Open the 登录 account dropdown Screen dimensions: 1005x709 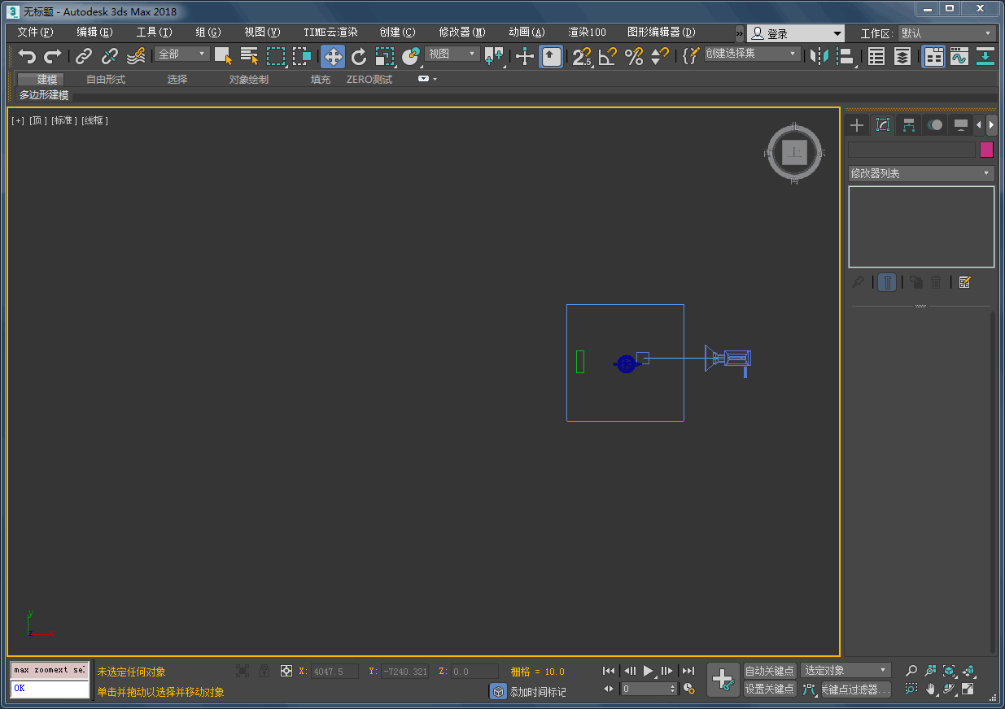point(796,33)
